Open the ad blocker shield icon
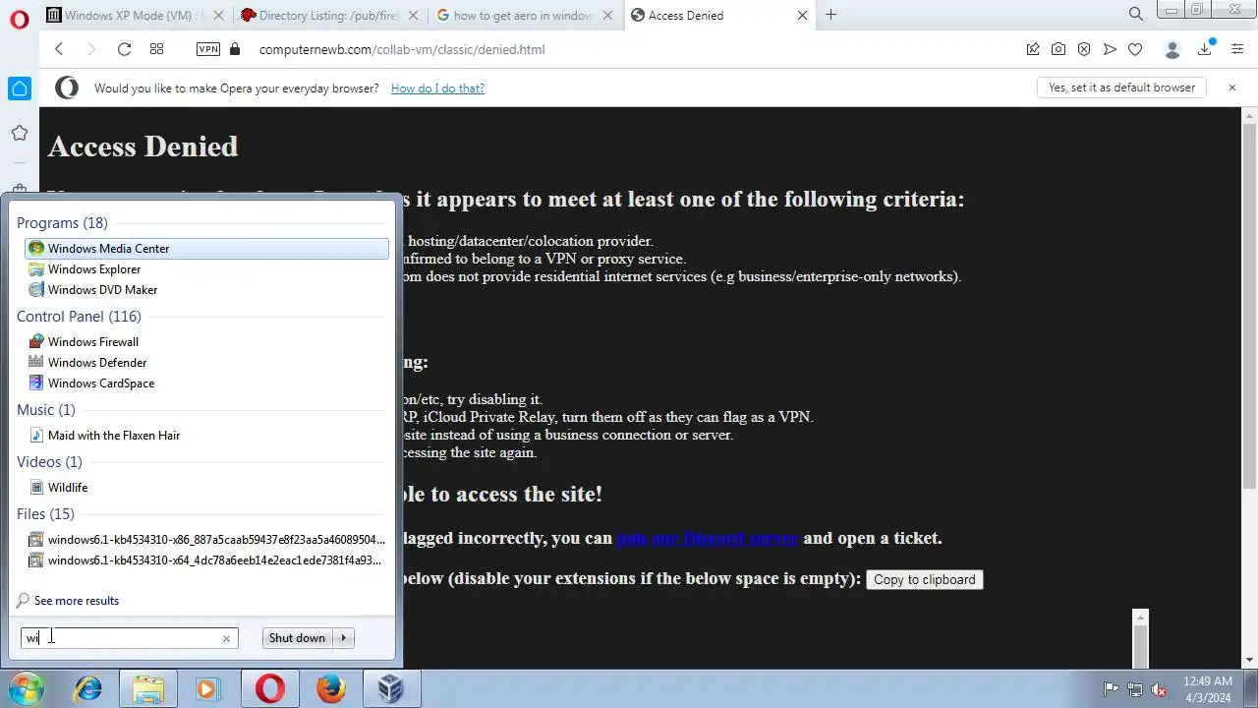The image size is (1258, 708). (x=1084, y=49)
